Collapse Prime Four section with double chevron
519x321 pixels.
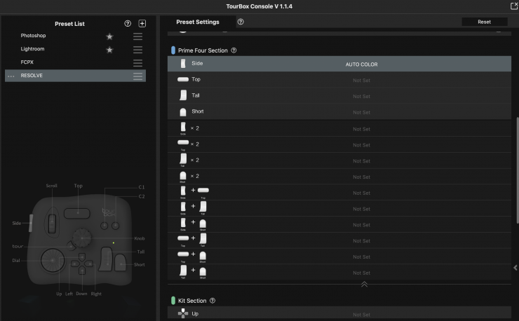[364, 284]
